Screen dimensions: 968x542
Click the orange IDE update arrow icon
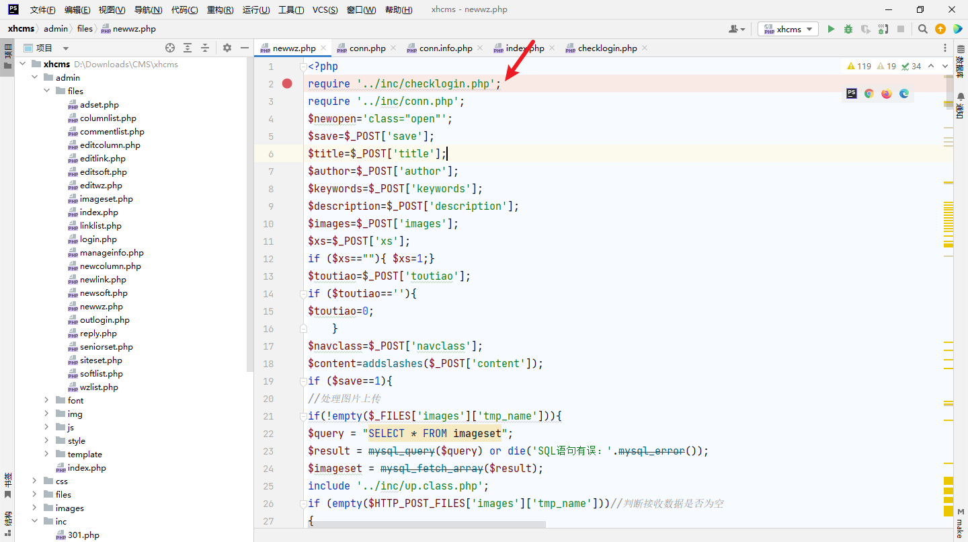(x=940, y=29)
